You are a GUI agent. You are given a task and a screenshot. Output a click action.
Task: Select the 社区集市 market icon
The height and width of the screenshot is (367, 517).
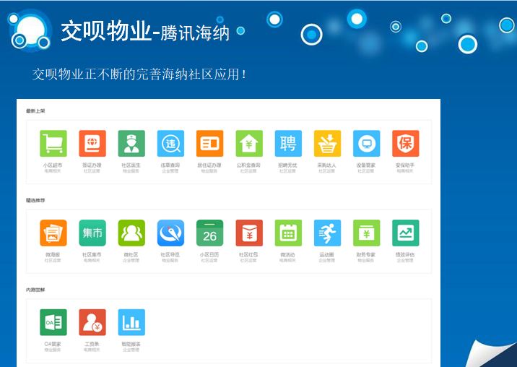92,233
